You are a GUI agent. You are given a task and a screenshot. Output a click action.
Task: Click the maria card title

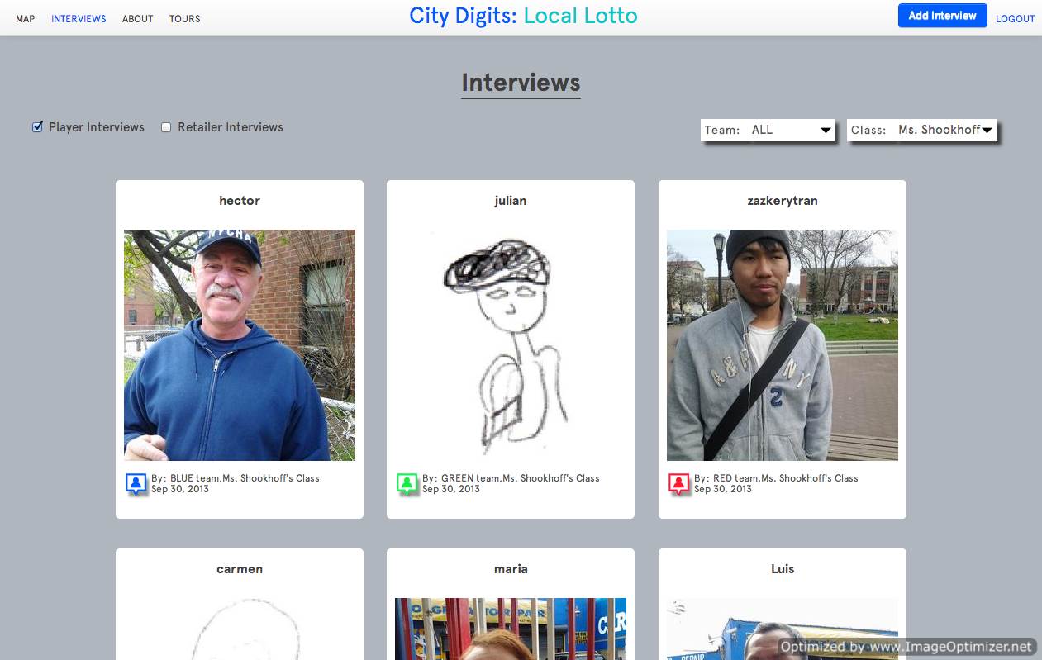(x=511, y=569)
